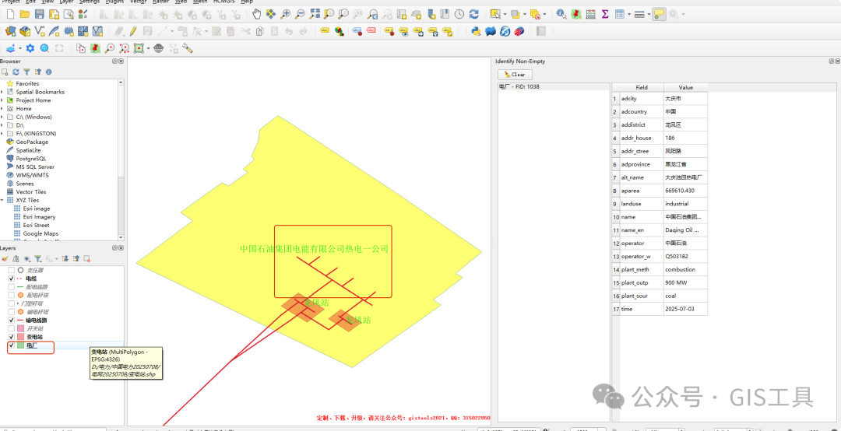
Task: Open the Python console icon
Action: tap(476, 32)
